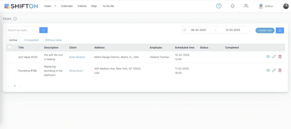Sort by the Status column arrow
Screen dimensions: 291x129
tap(210, 48)
